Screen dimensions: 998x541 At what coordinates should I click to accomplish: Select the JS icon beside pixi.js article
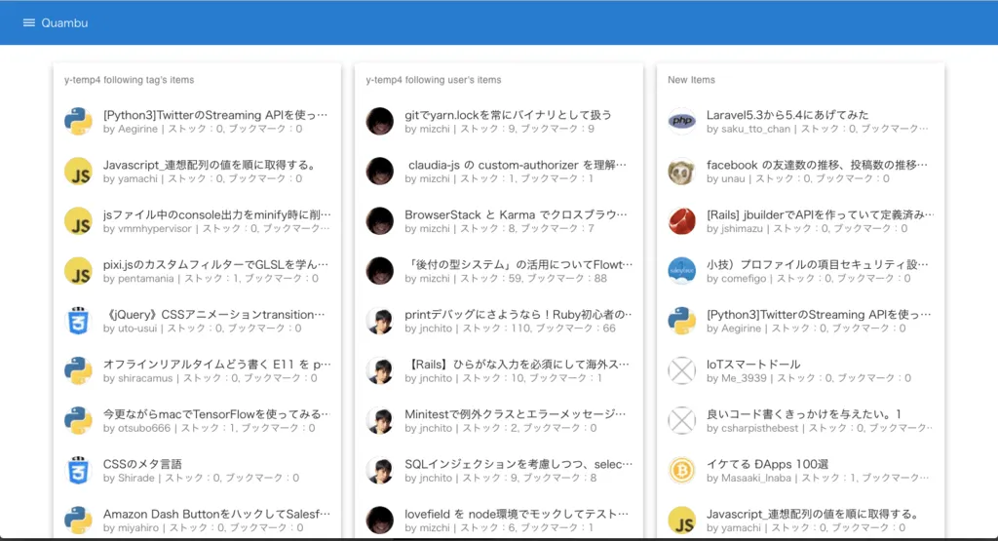point(78,271)
